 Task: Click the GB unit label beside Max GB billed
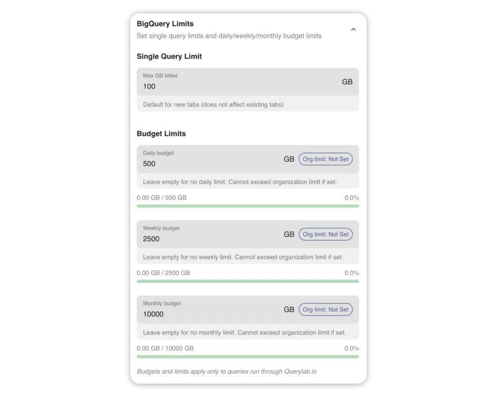point(347,82)
